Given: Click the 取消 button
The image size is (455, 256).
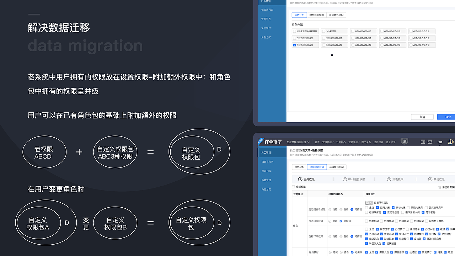Looking at the screenshot, I should [x=422, y=117].
